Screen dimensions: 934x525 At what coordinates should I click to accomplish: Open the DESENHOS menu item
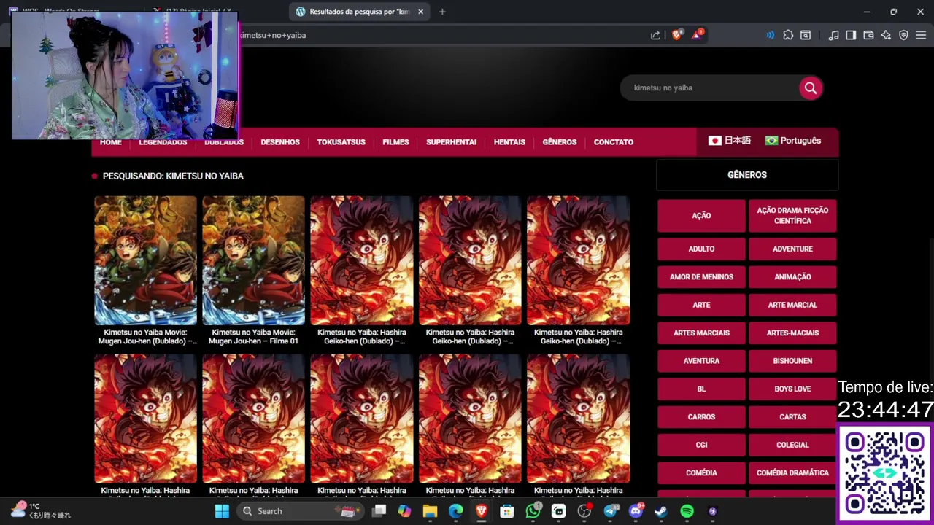click(x=280, y=142)
